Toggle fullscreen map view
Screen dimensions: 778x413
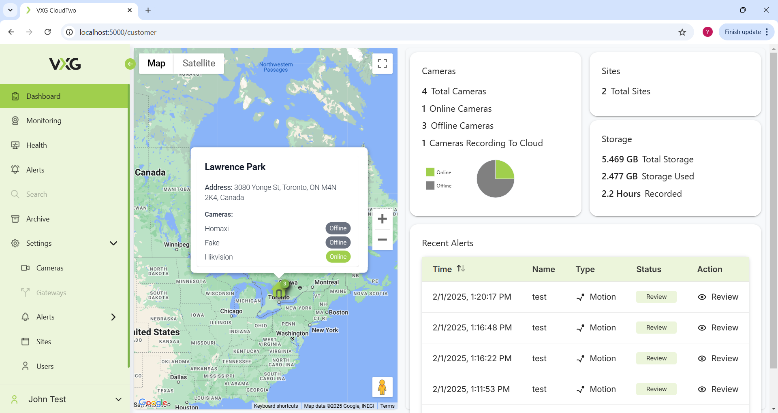(382, 64)
